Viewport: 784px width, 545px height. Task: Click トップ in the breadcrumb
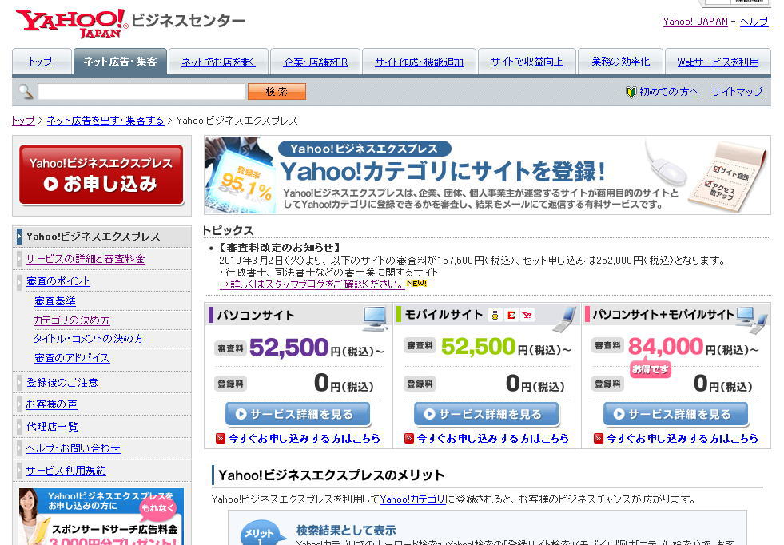tap(23, 121)
